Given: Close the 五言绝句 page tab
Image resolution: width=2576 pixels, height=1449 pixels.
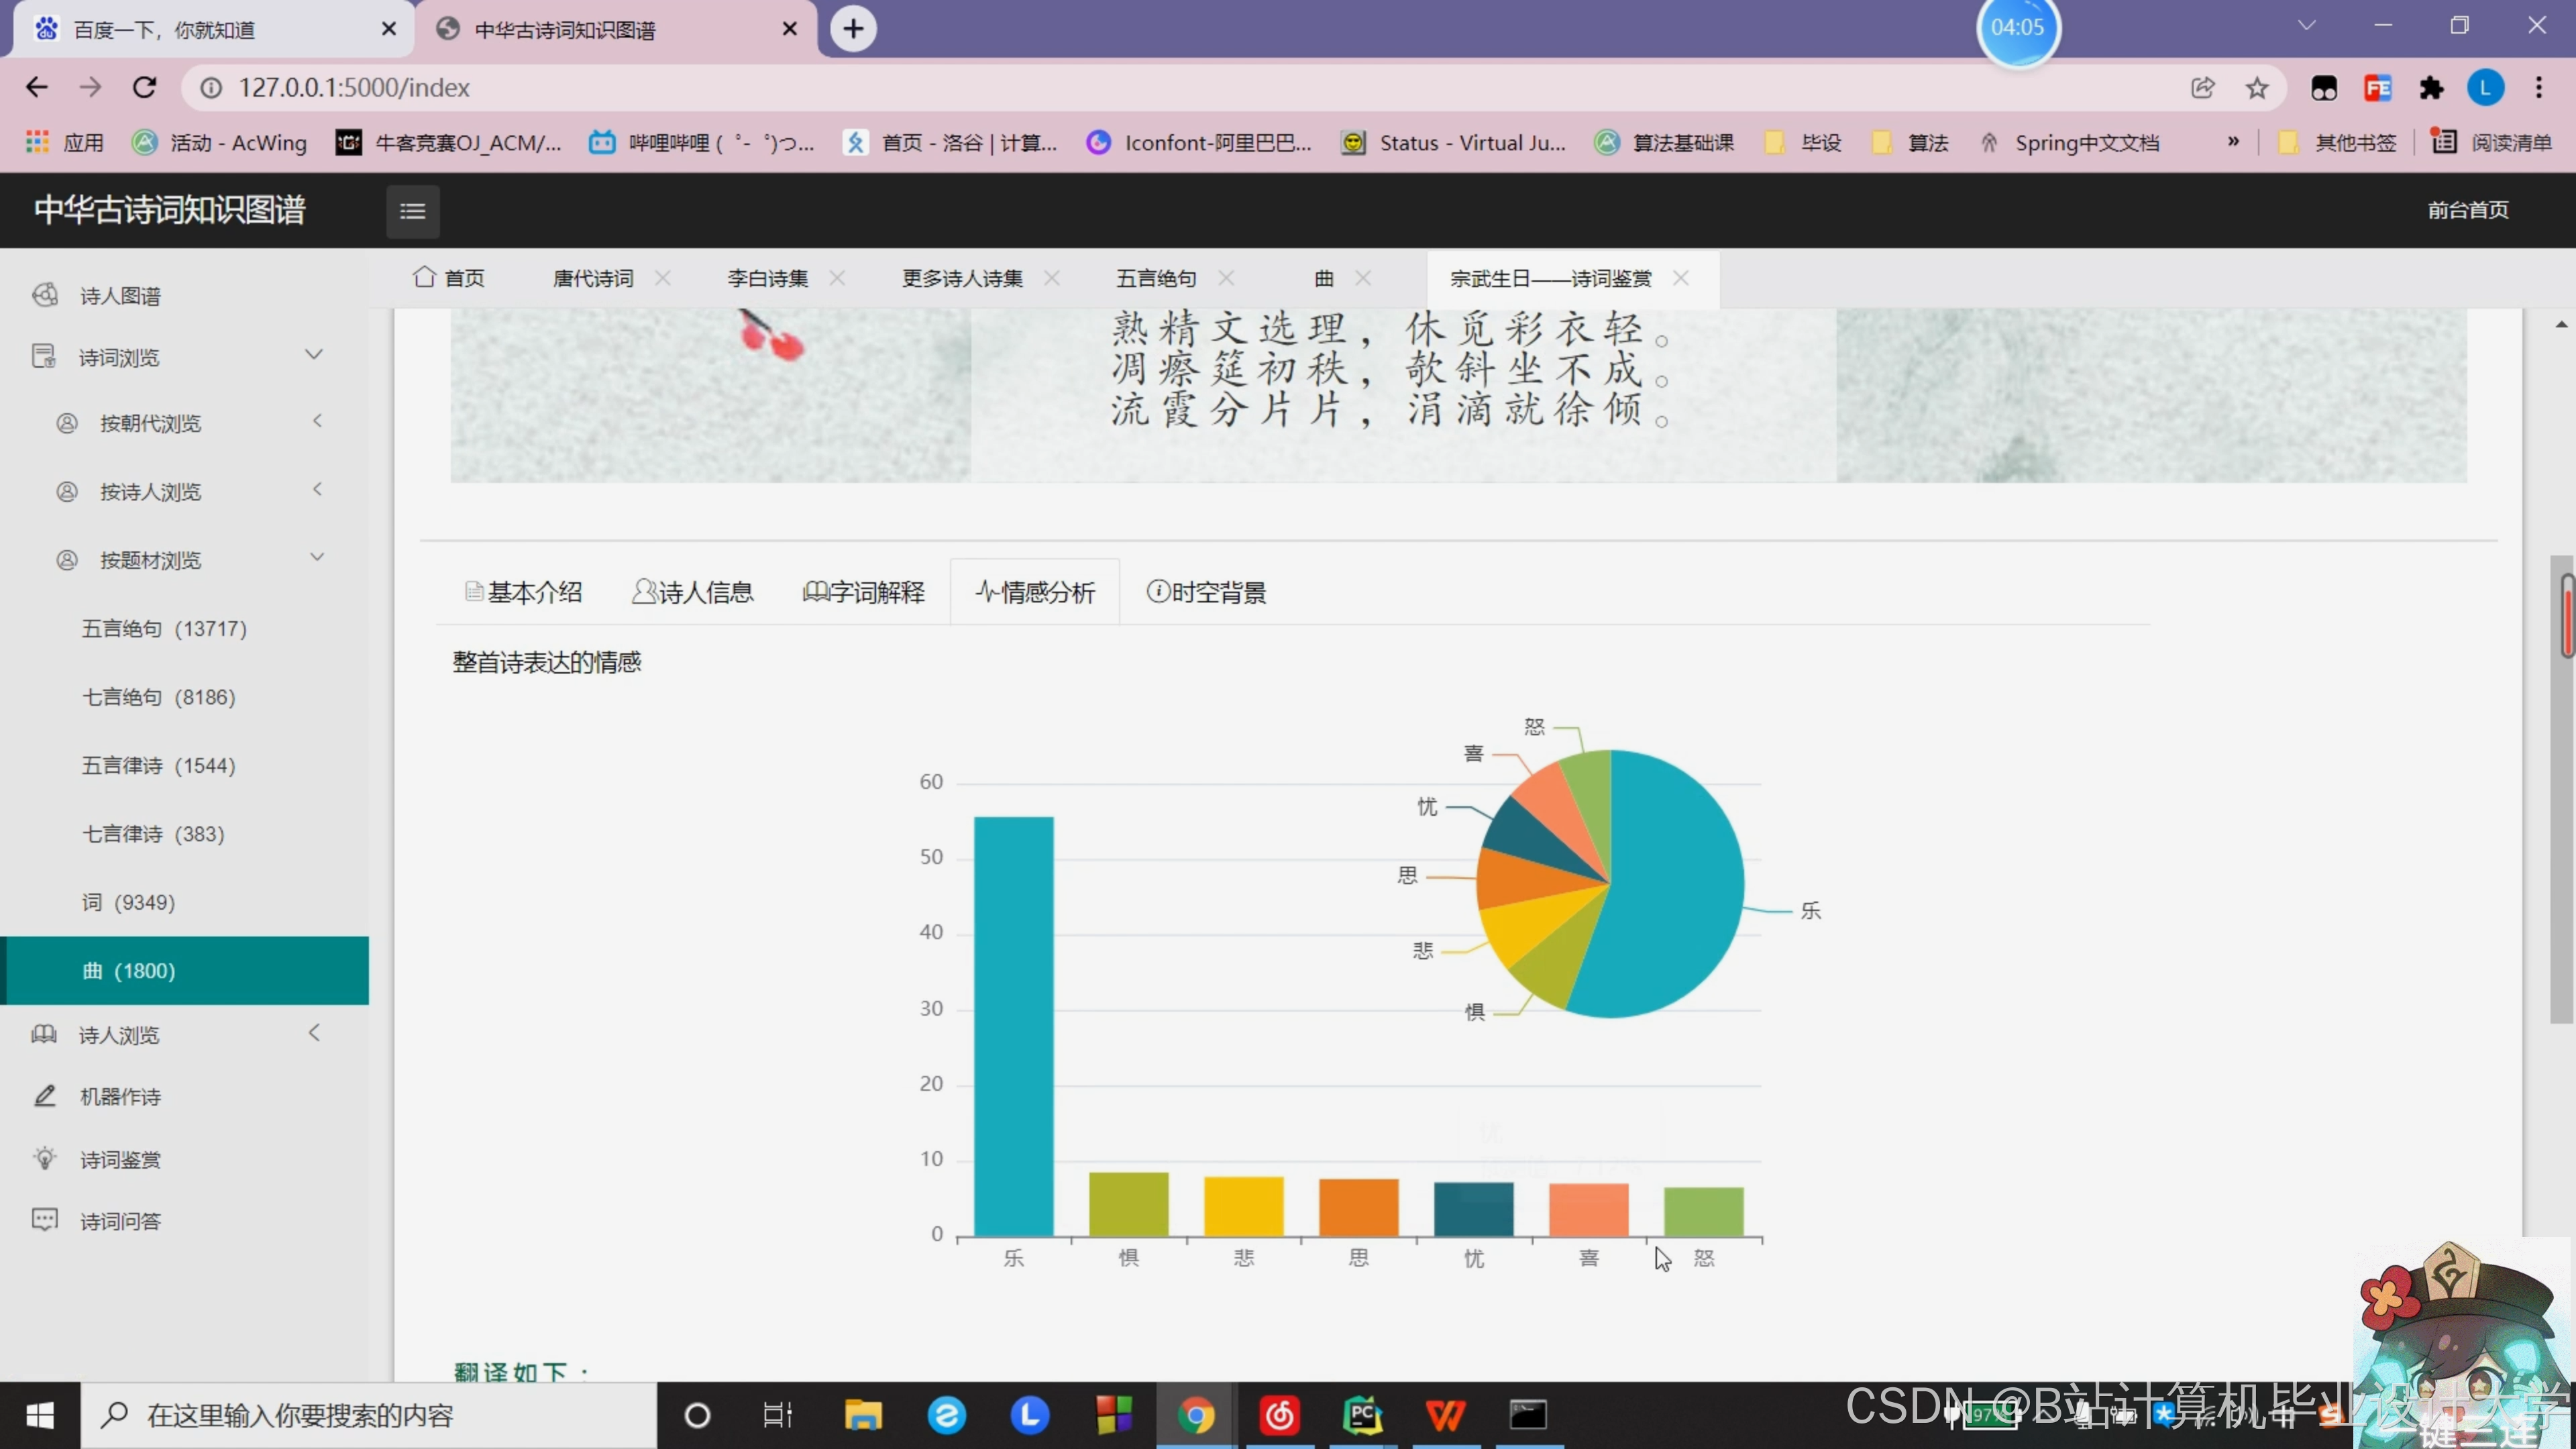Looking at the screenshot, I should (1227, 278).
